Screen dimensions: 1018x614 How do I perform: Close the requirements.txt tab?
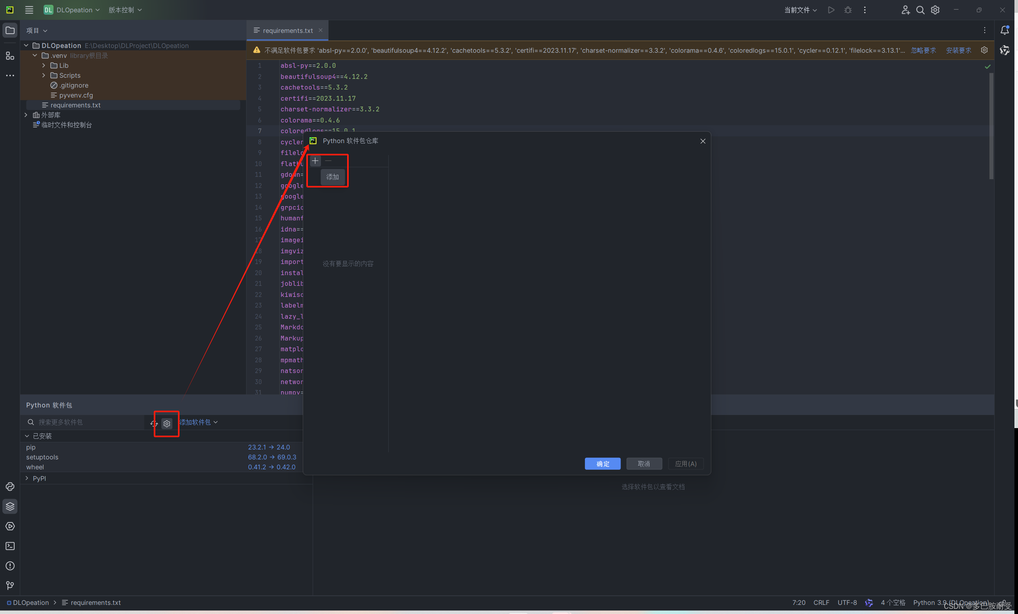click(x=321, y=30)
